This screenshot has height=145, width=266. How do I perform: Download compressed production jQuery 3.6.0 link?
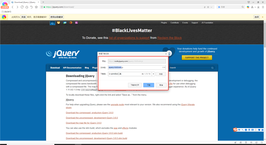click(x=89, y=113)
